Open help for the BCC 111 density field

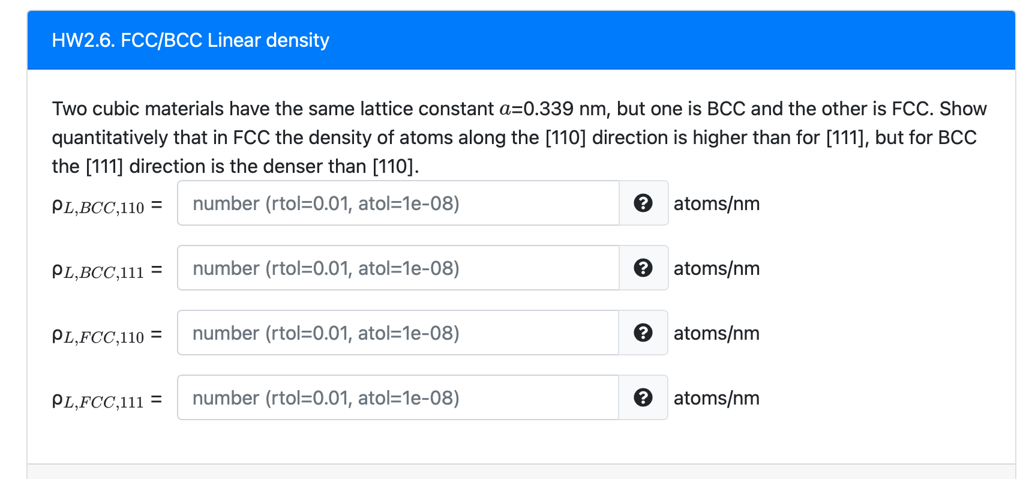click(643, 268)
